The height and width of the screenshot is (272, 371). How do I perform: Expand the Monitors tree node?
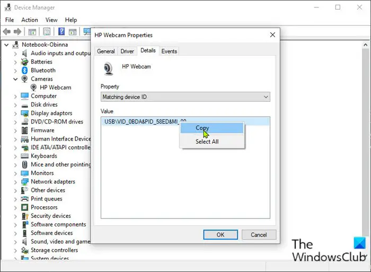point(15,173)
